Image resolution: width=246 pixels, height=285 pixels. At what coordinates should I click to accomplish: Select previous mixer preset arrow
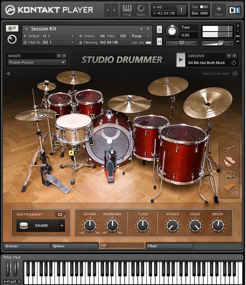tap(59, 56)
